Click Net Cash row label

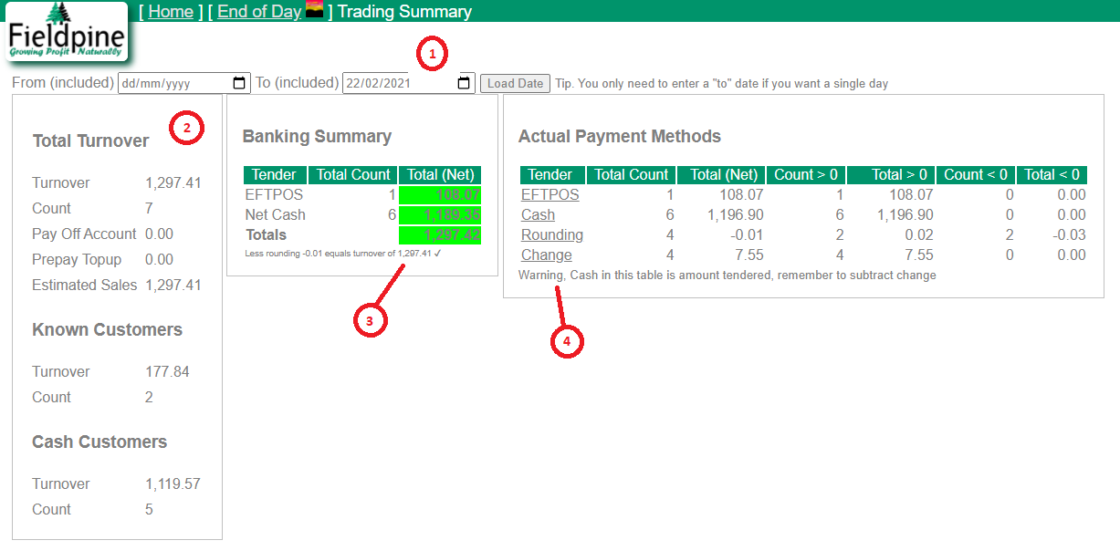[276, 214]
